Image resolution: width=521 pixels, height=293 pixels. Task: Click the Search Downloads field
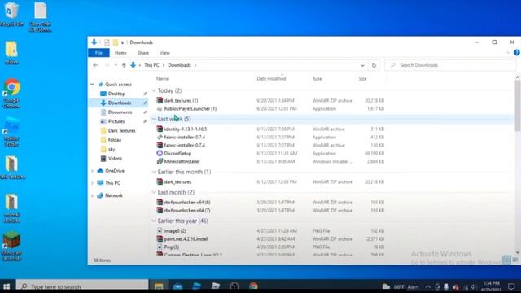(x=450, y=65)
